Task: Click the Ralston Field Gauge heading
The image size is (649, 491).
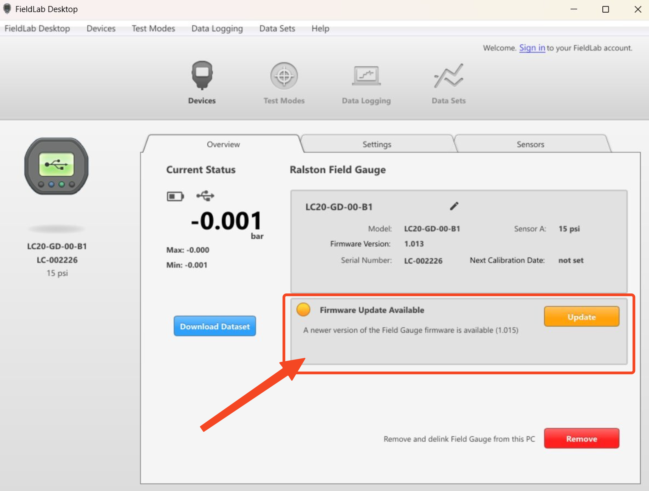Action: [337, 170]
